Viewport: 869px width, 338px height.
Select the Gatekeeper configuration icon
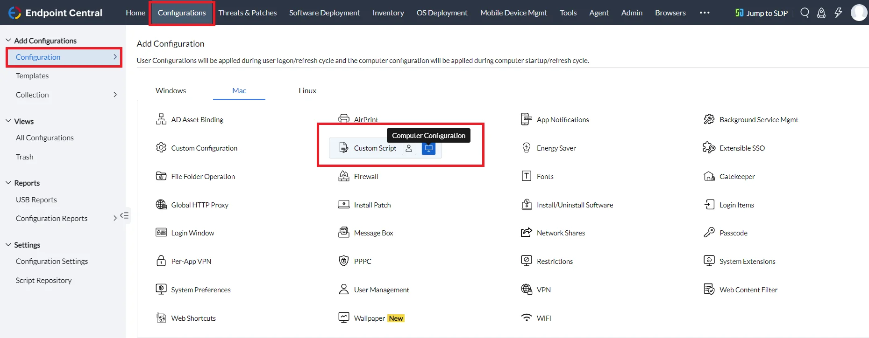click(x=709, y=176)
